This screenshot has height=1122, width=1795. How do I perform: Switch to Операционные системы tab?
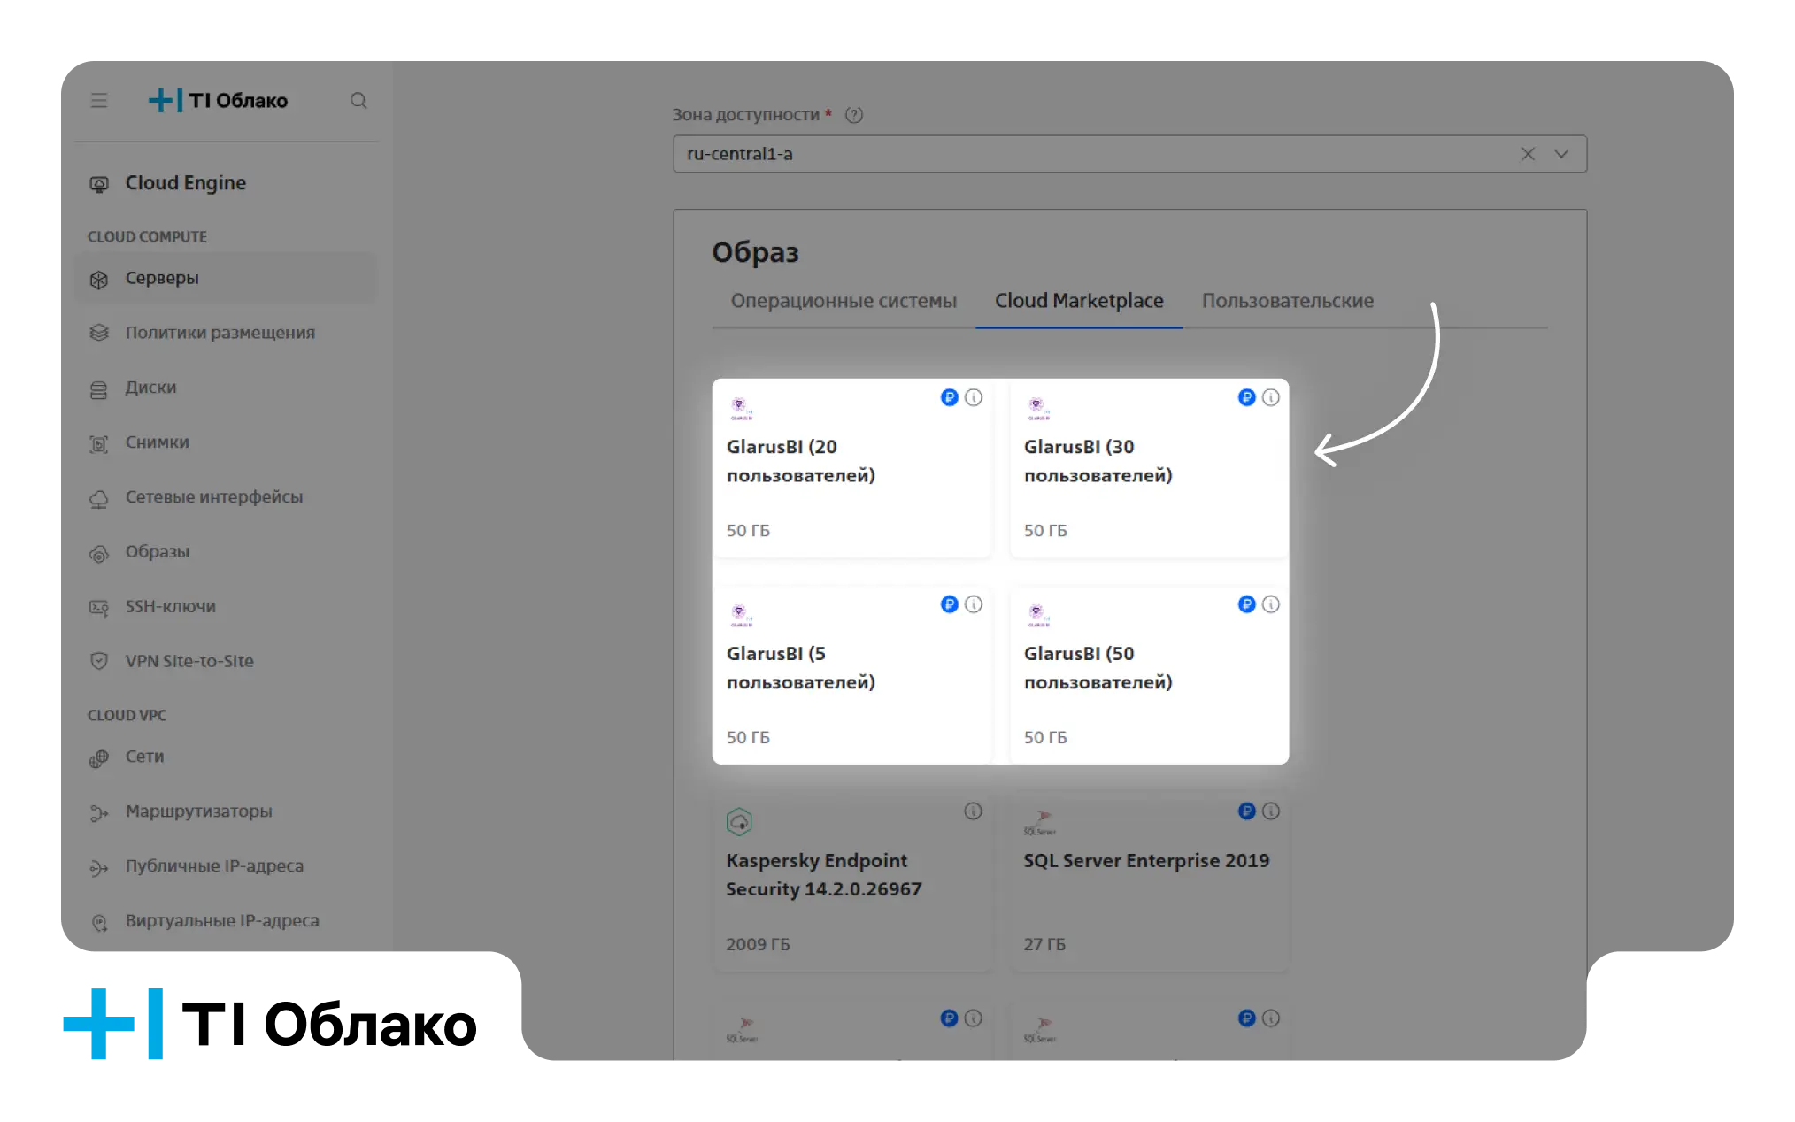tap(844, 302)
